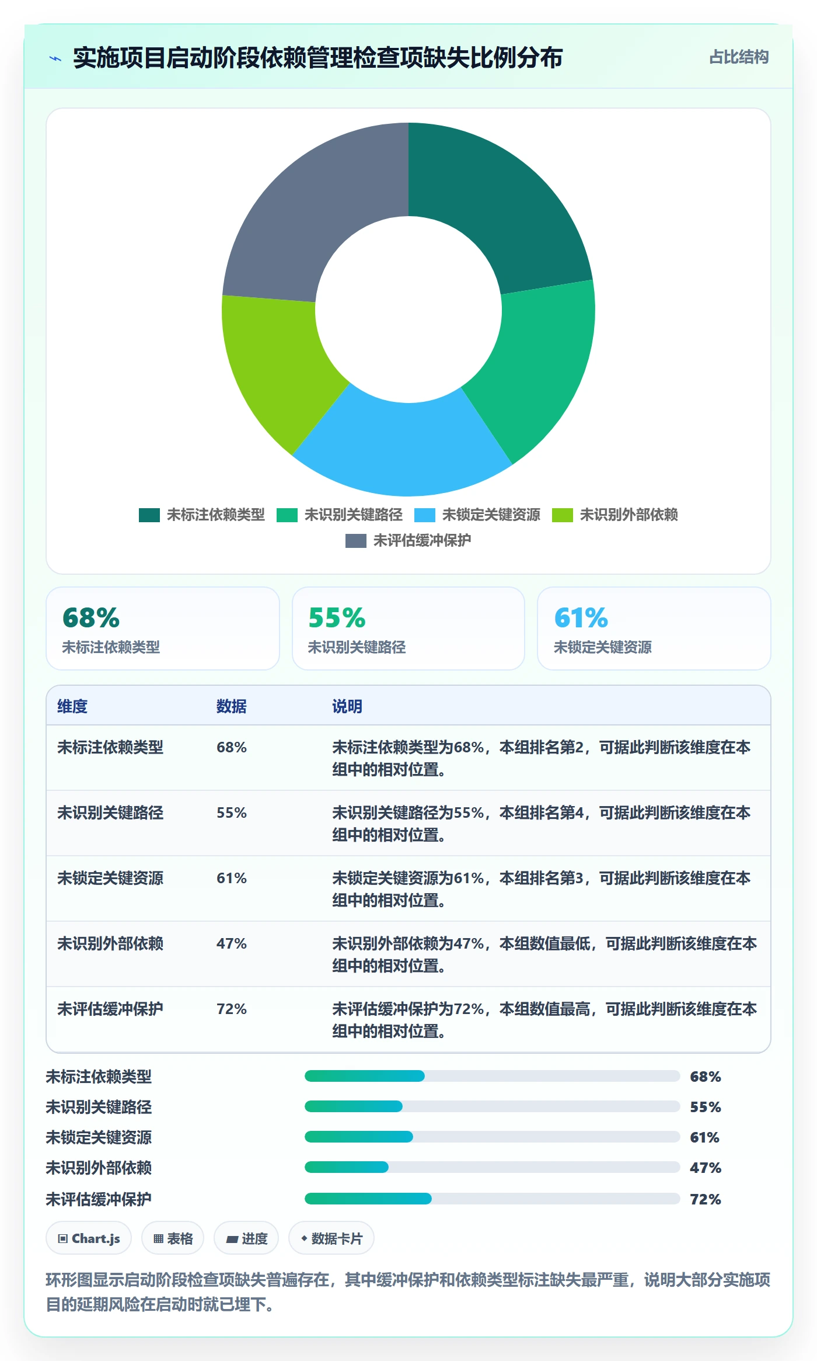This screenshot has width=817, height=1361.
Task: Select the 表格 tag chip
Action: click(x=173, y=1238)
